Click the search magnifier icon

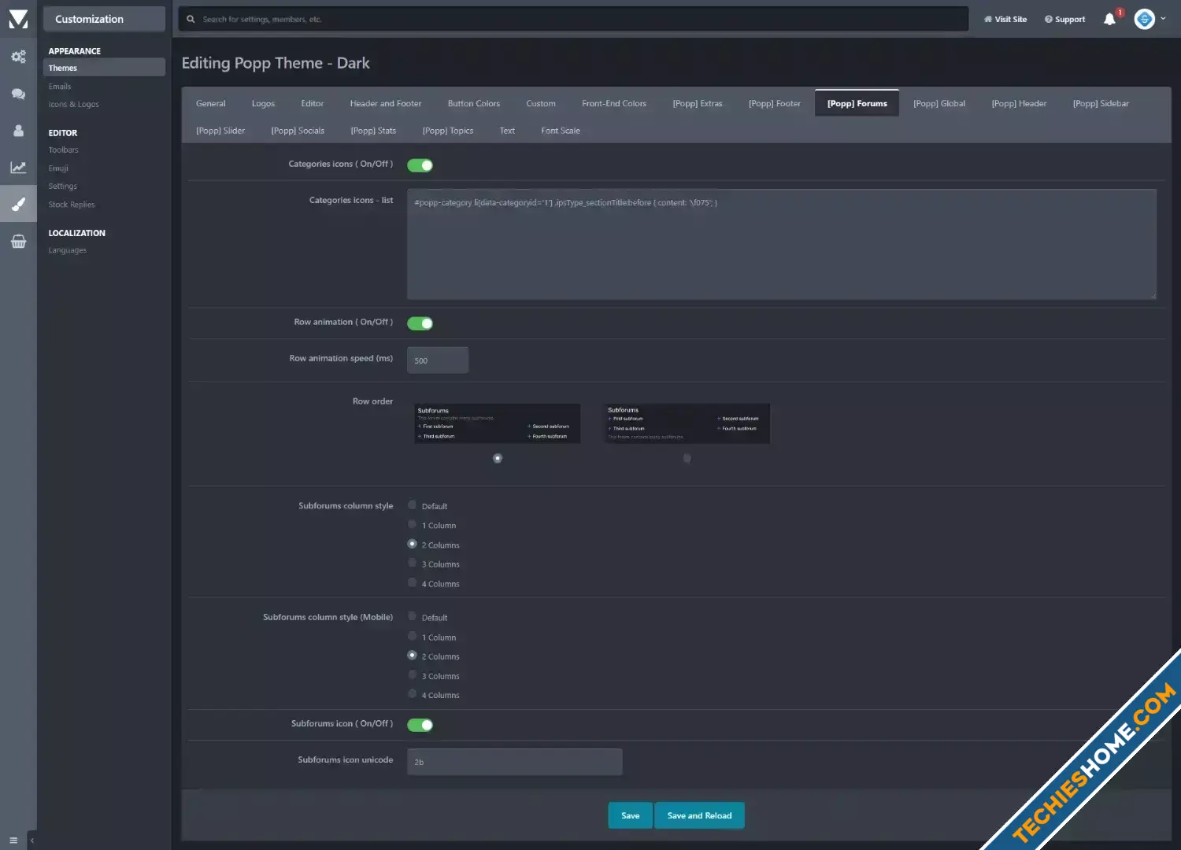pyautogui.click(x=191, y=19)
